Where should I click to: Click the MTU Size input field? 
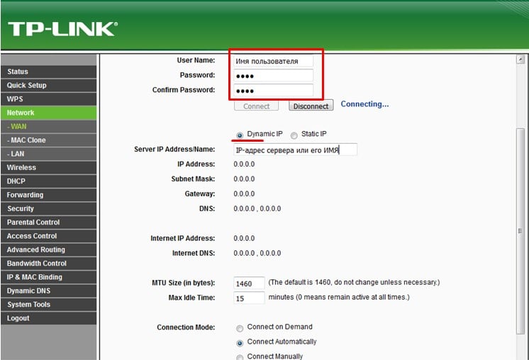point(249,283)
